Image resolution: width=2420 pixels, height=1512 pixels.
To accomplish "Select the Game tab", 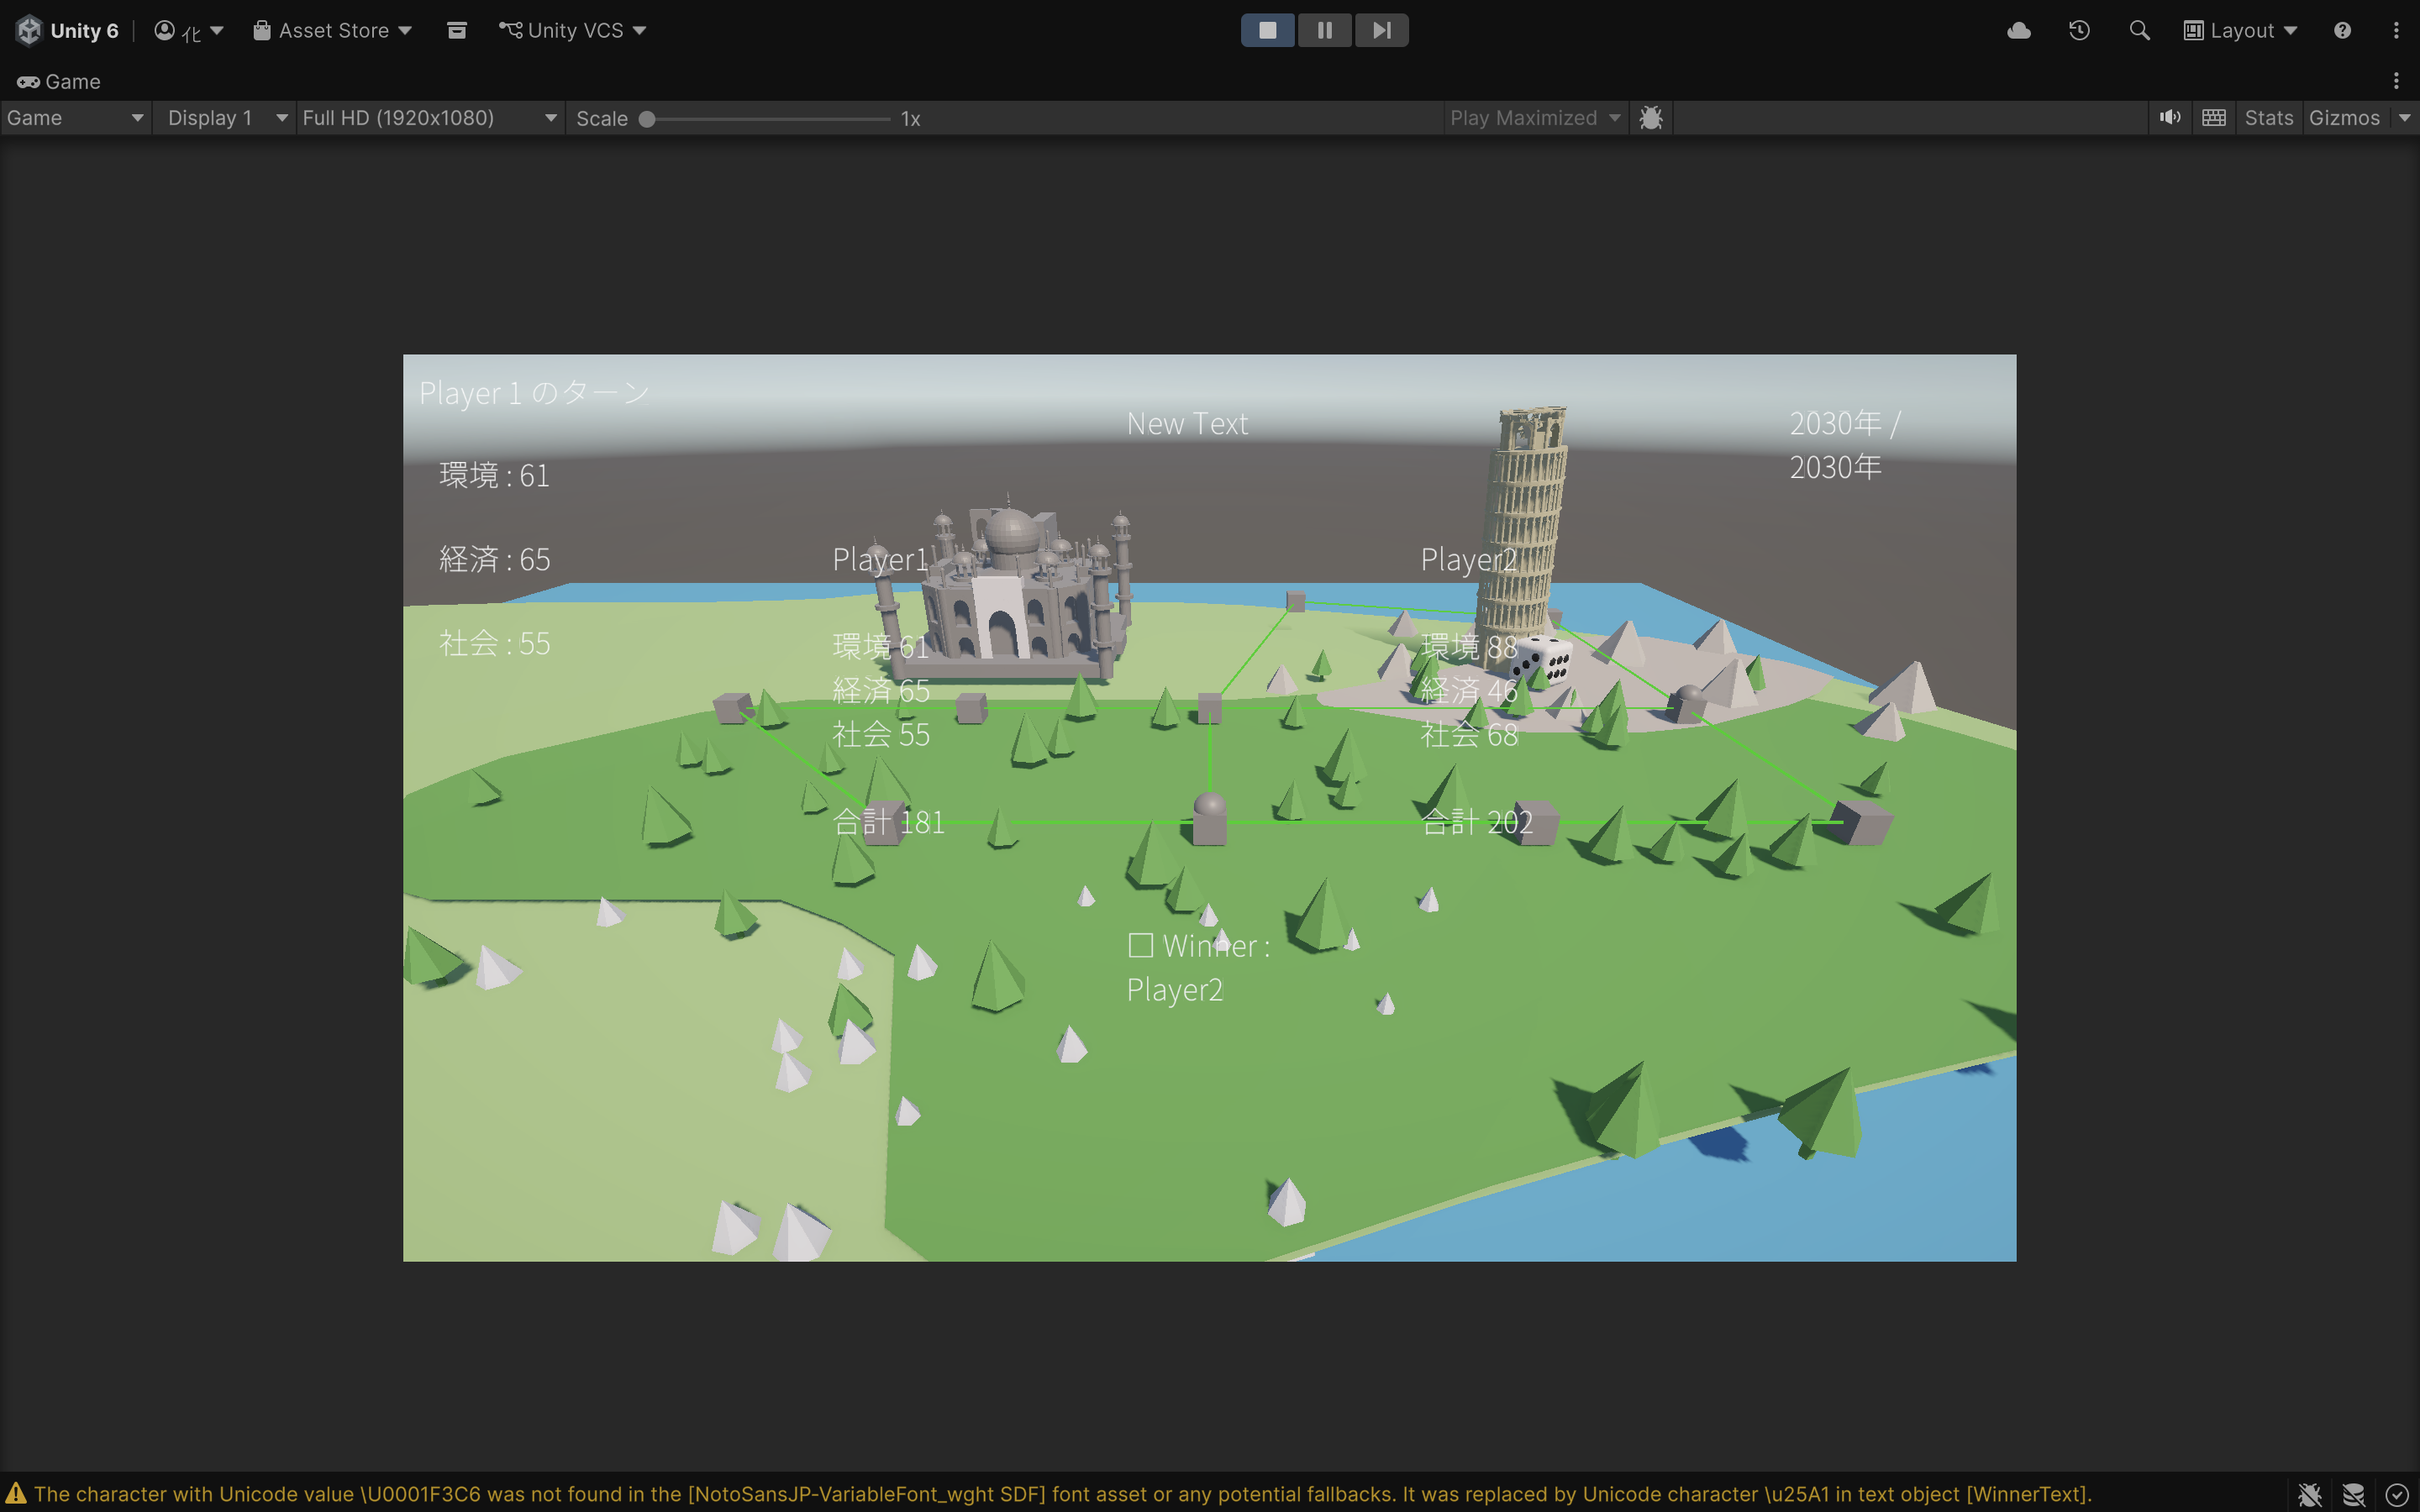I will (x=59, y=81).
